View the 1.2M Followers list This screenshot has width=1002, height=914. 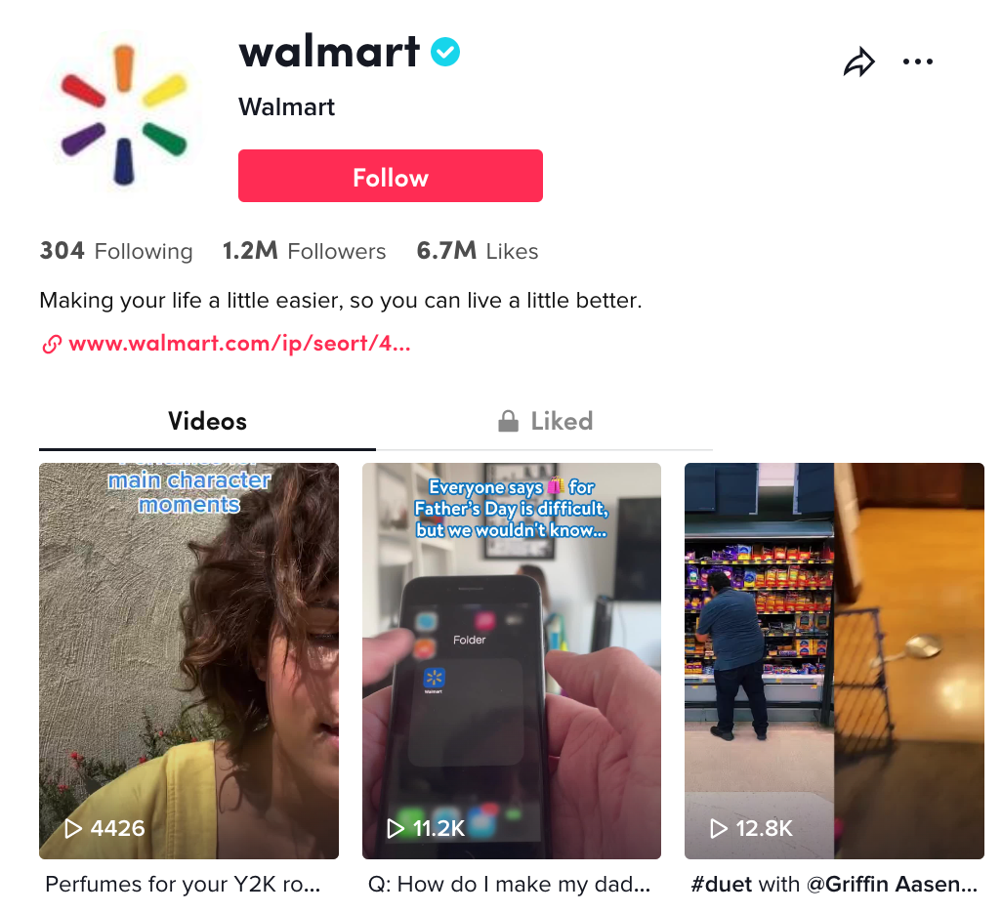[304, 251]
